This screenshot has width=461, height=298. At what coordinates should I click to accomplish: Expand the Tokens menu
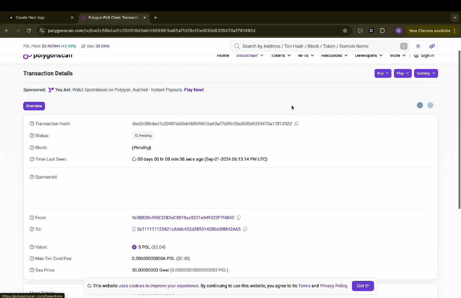tap(281, 56)
